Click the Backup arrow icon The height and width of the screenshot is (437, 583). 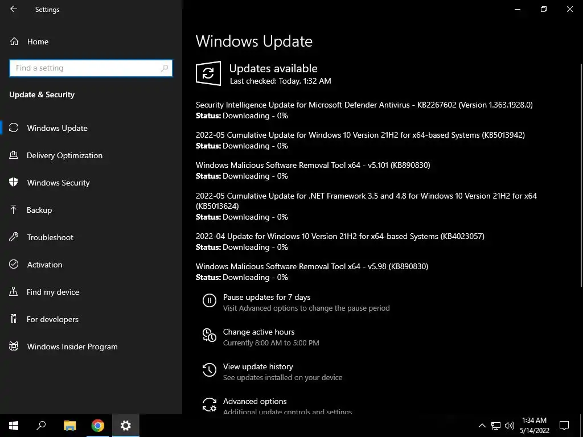click(14, 209)
